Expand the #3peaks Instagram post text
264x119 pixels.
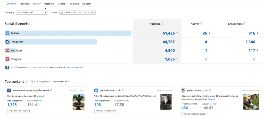pos(211,99)
